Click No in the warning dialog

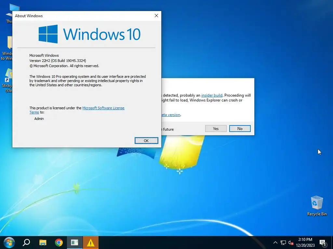click(x=240, y=128)
